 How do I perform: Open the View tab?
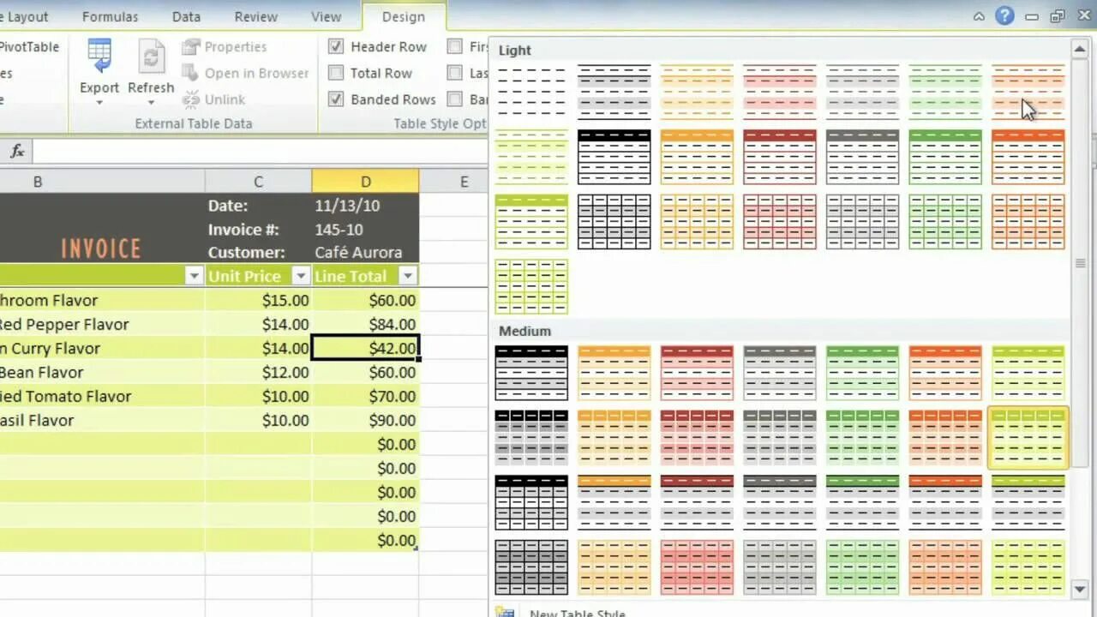coord(326,16)
